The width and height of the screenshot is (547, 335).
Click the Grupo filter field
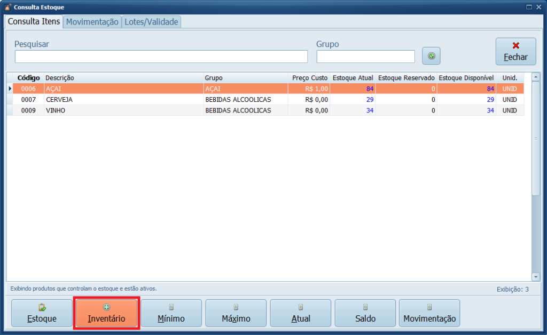coord(365,57)
